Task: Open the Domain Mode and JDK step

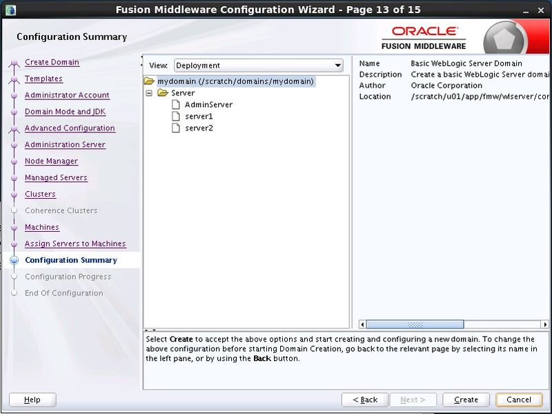Action: (x=65, y=112)
